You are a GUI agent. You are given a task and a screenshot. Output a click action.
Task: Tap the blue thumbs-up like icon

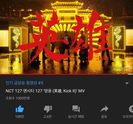pos(20,109)
